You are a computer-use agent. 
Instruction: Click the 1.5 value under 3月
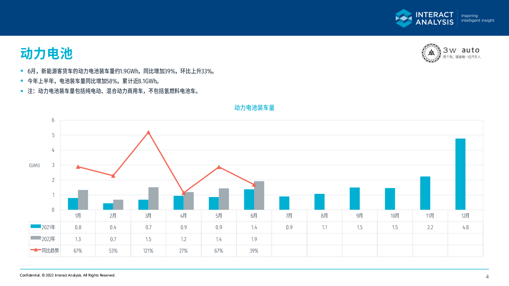pos(148,239)
